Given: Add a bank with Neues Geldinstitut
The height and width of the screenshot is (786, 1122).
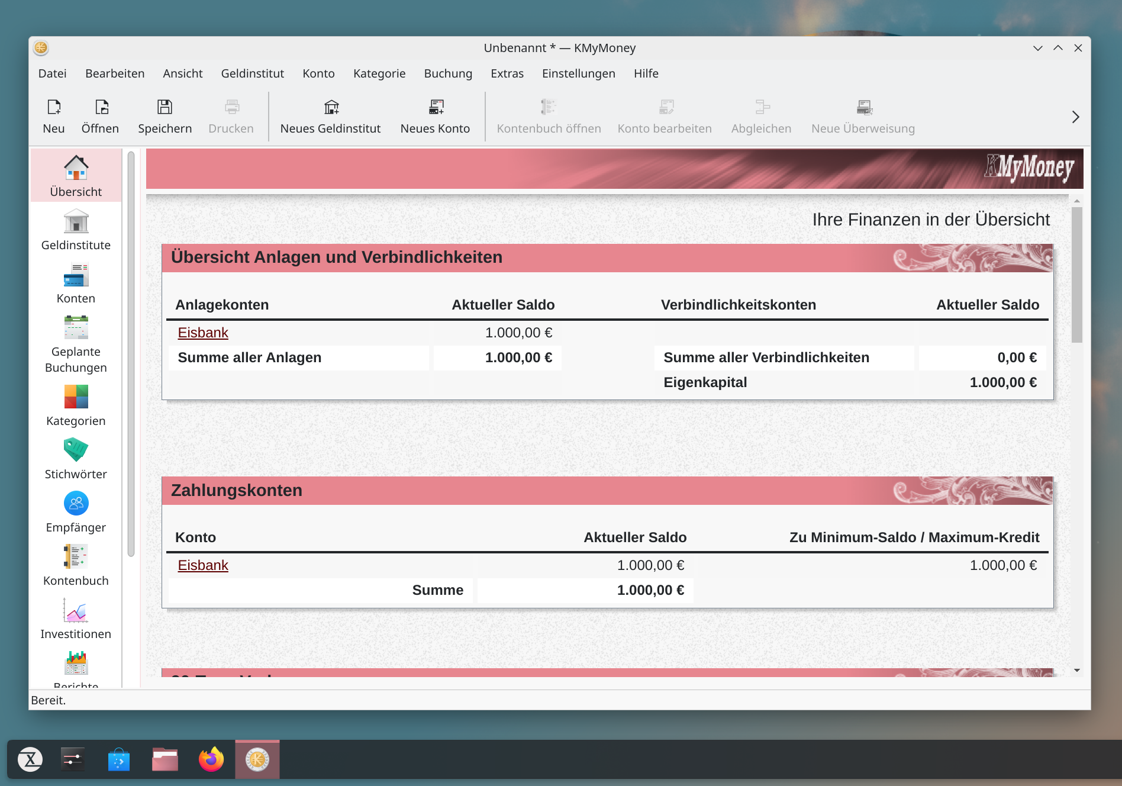Looking at the screenshot, I should point(331,117).
